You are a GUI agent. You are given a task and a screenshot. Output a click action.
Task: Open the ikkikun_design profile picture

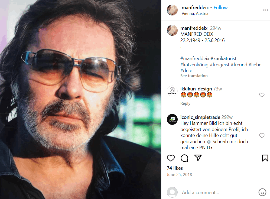tap(172, 91)
